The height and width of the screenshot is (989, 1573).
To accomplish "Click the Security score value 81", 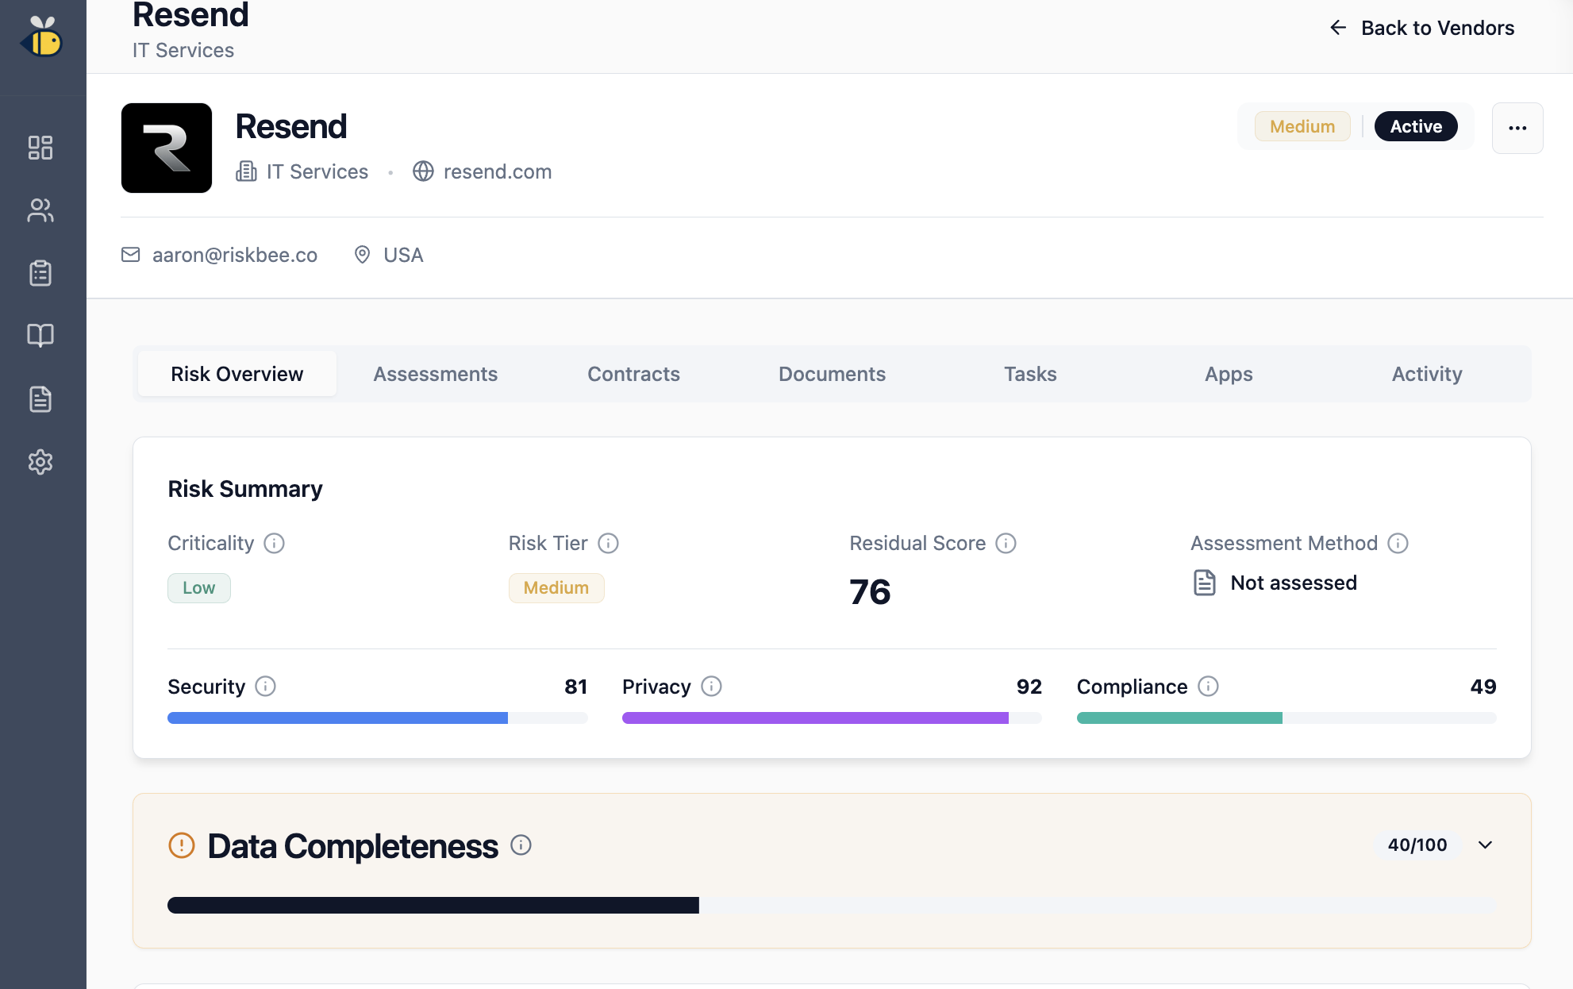I will click(576, 687).
